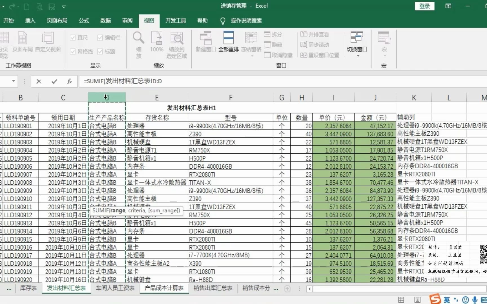Click the add new sheet plus button
Viewport: 487px width, 304px height.
point(287,289)
